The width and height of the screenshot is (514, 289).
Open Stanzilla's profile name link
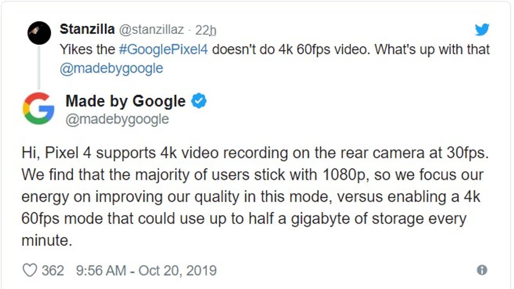pos(87,29)
